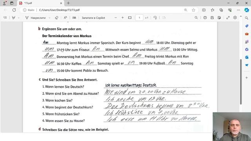Save the PDF file
The width and height of the screenshot is (251, 141).
(x=212, y=18)
